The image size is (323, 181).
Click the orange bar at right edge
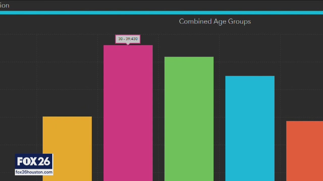(304, 151)
